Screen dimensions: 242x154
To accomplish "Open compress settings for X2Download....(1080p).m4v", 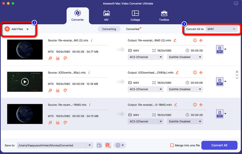I will click(x=201, y=72).
